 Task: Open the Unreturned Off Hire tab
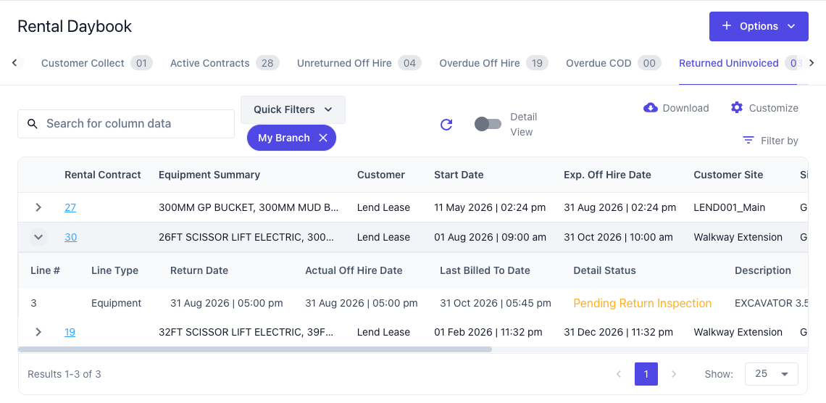click(x=359, y=63)
